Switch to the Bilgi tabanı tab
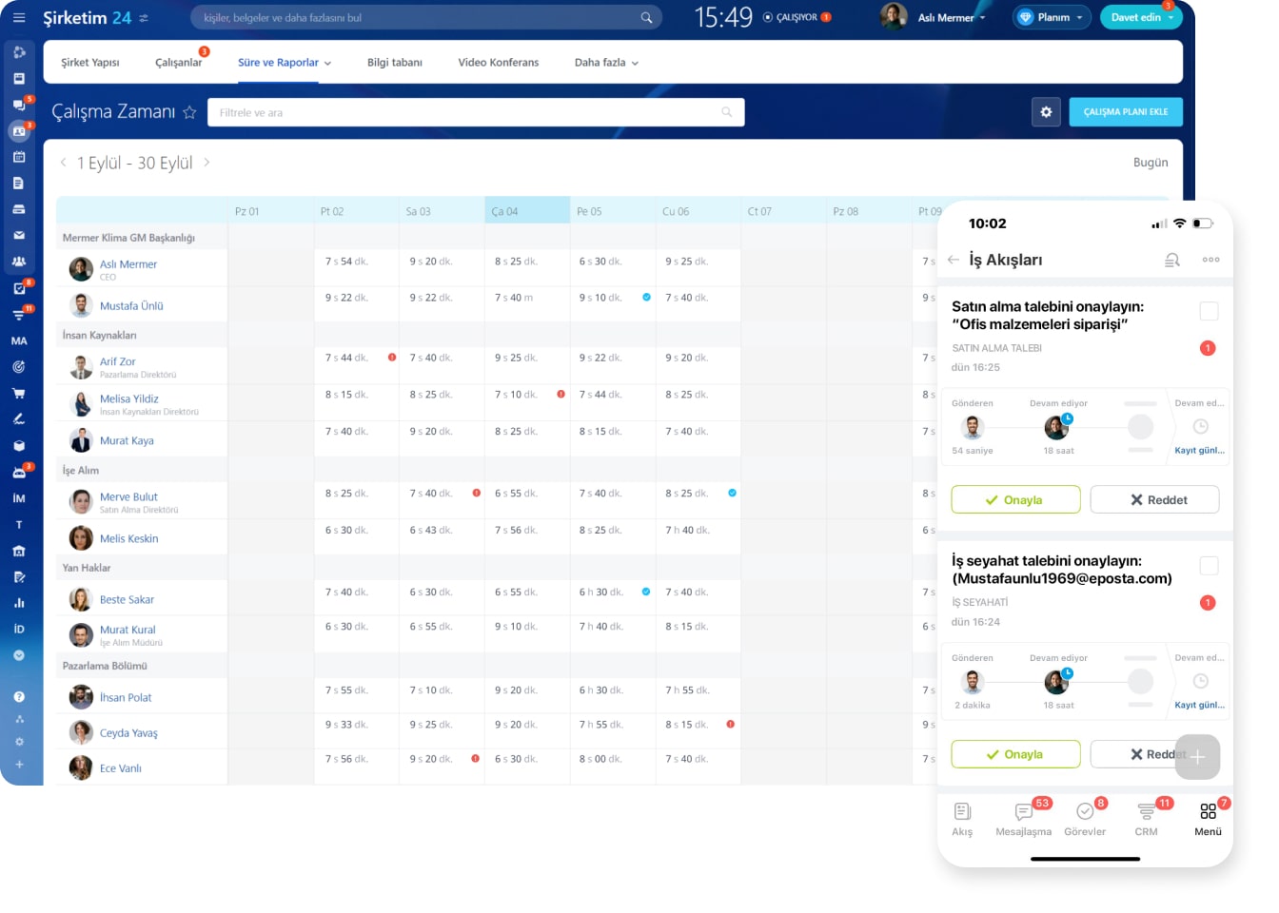This screenshot has width=1279, height=913. point(394,62)
